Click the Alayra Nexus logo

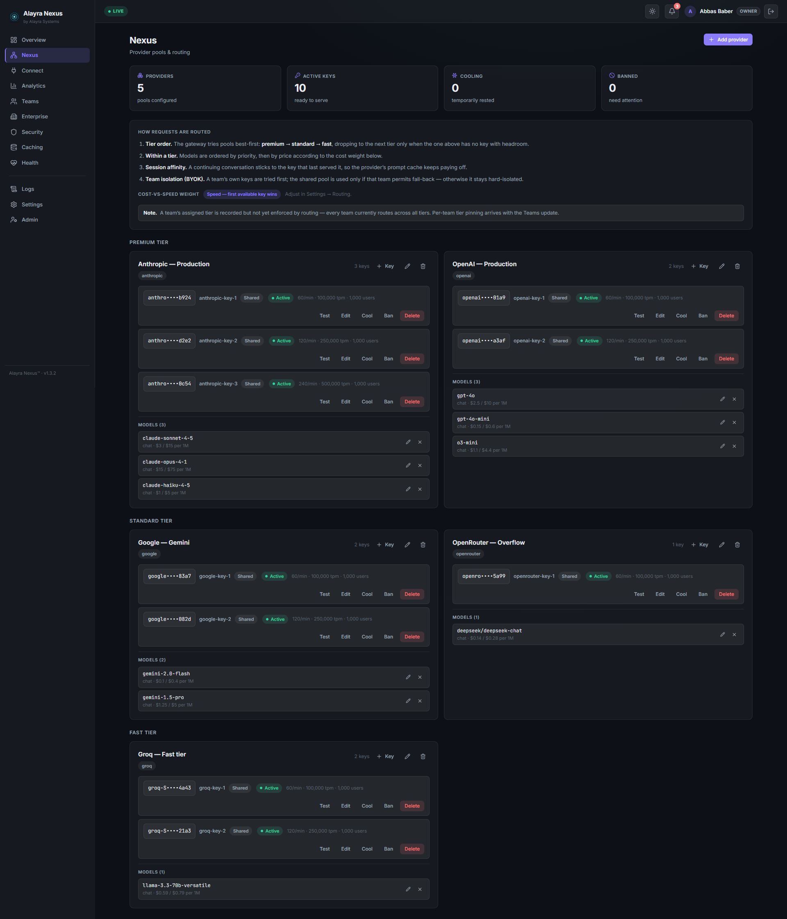pyautogui.click(x=14, y=17)
